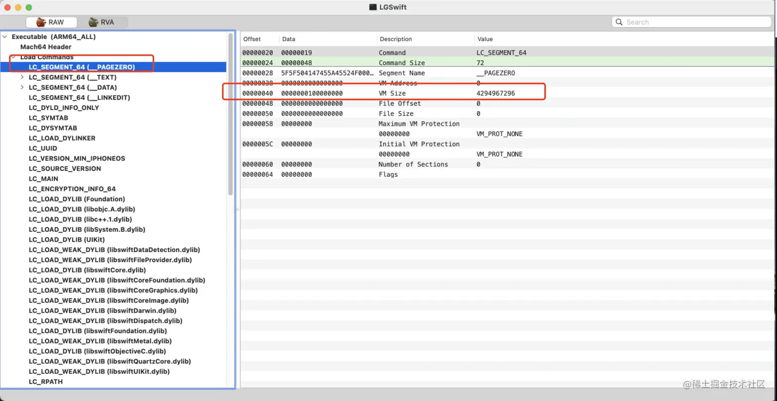Select the Command Size row

(x=507, y=63)
